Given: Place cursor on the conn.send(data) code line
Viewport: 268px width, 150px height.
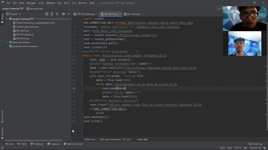Looking at the screenshot, I should click(114, 88).
